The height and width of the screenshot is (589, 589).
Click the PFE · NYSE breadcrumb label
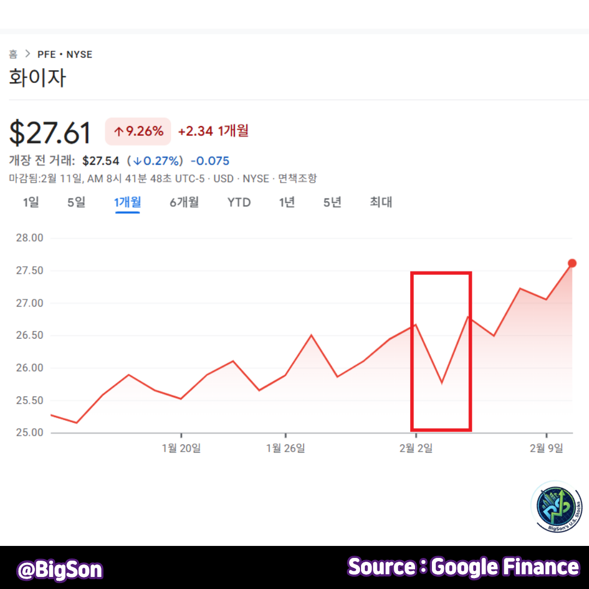click(x=65, y=54)
